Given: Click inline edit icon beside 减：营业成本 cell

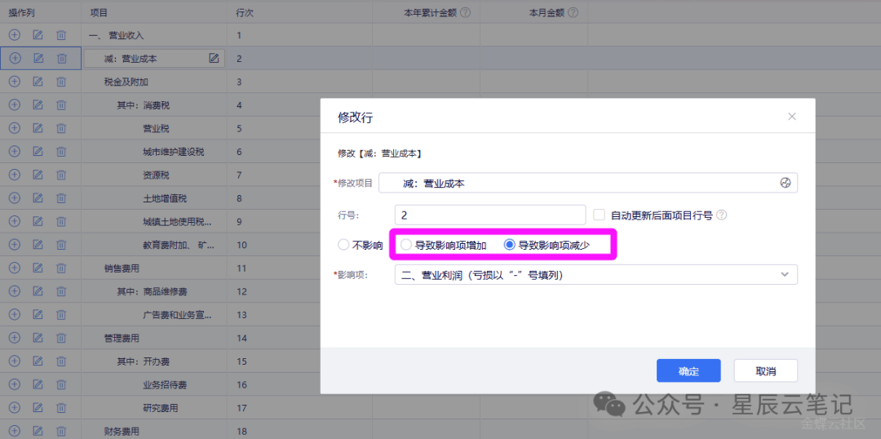Looking at the screenshot, I should tap(214, 58).
